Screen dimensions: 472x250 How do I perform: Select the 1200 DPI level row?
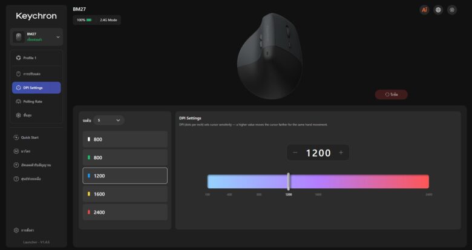pos(125,176)
